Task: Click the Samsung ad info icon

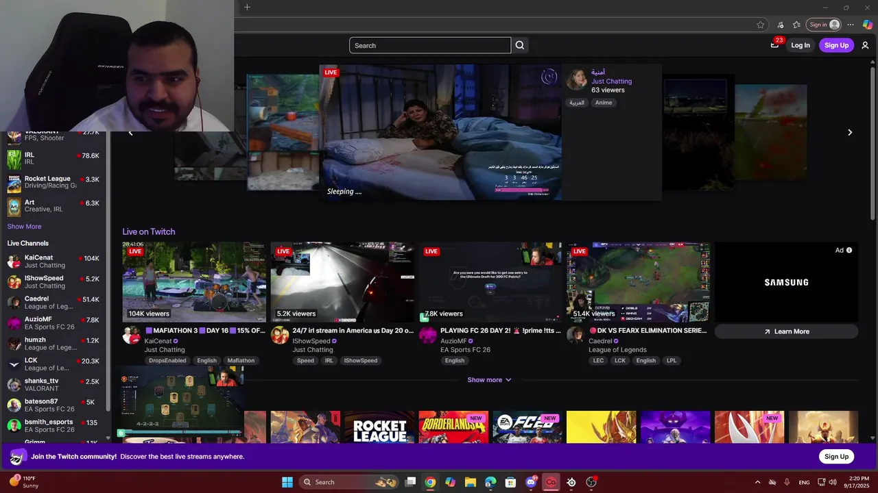Action: pos(849,250)
